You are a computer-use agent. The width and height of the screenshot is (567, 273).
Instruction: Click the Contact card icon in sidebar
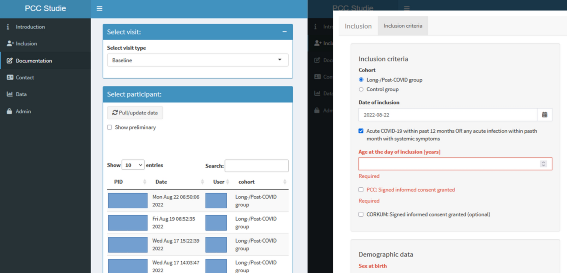point(10,77)
